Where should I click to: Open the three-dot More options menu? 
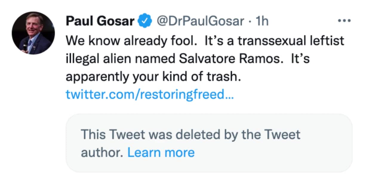pyautogui.click(x=344, y=21)
